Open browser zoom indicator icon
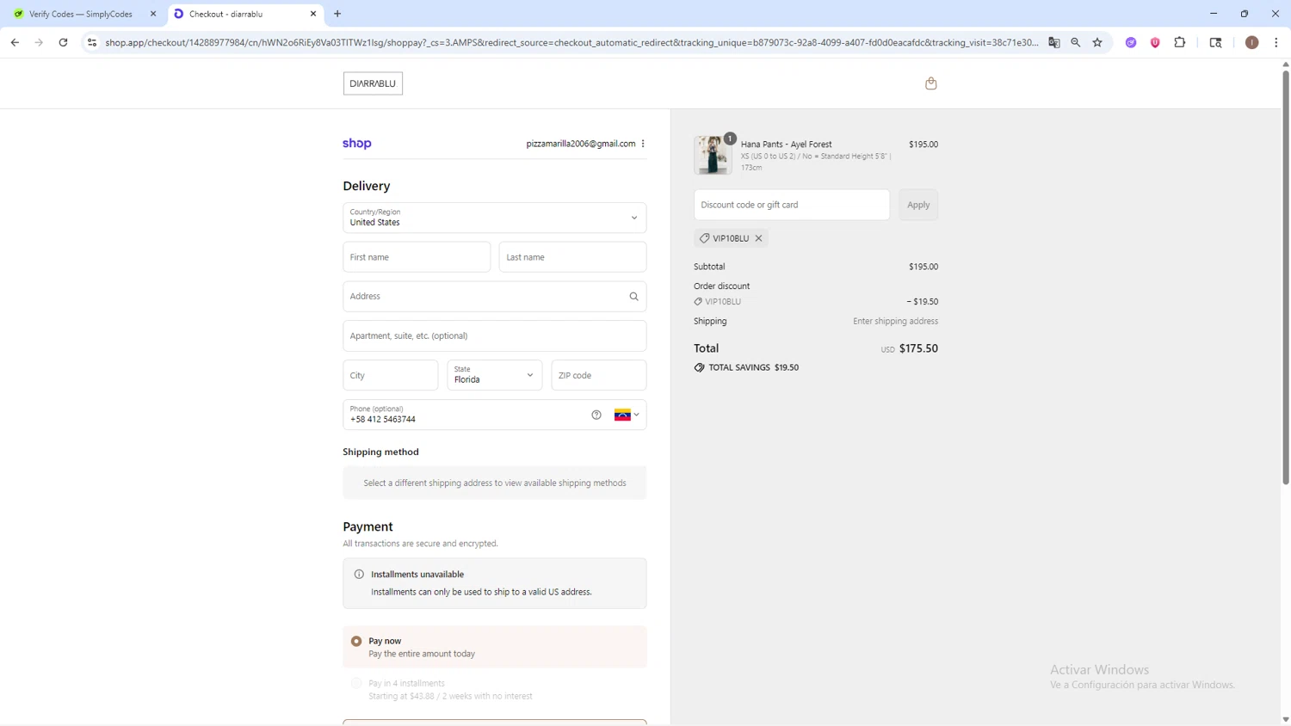Image resolution: width=1291 pixels, height=726 pixels. pos(1075,42)
